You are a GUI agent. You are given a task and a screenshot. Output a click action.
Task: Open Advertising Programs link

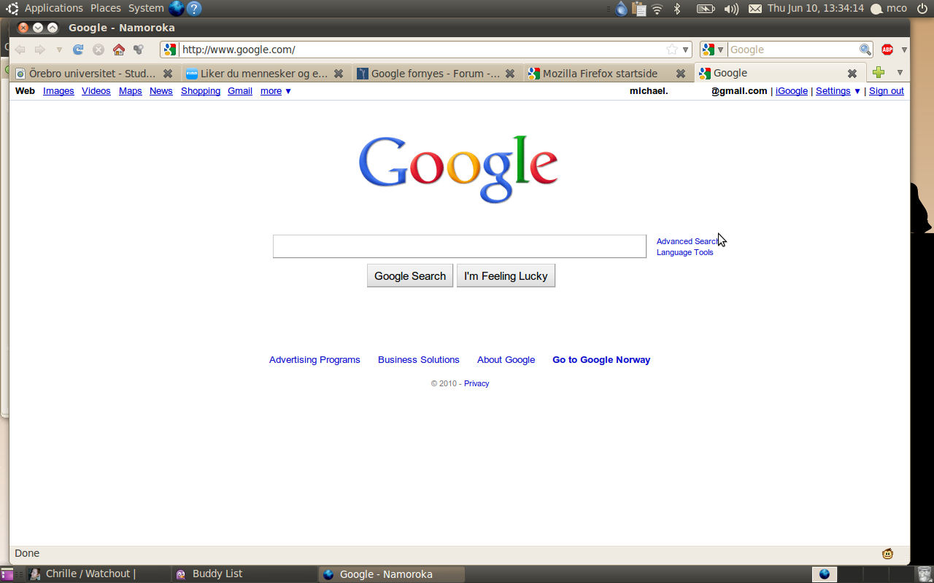(314, 360)
